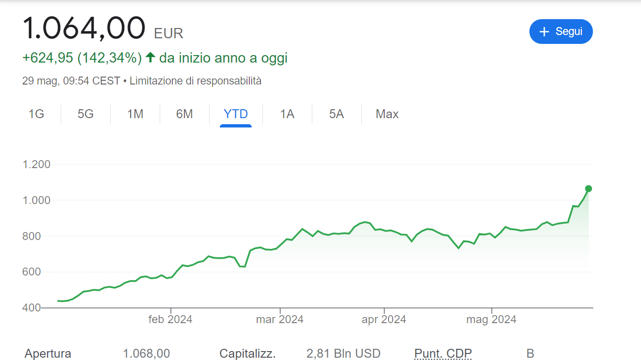Click the green endpoint dot on chart
The image size is (641, 360).
pyautogui.click(x=588, y=189)
